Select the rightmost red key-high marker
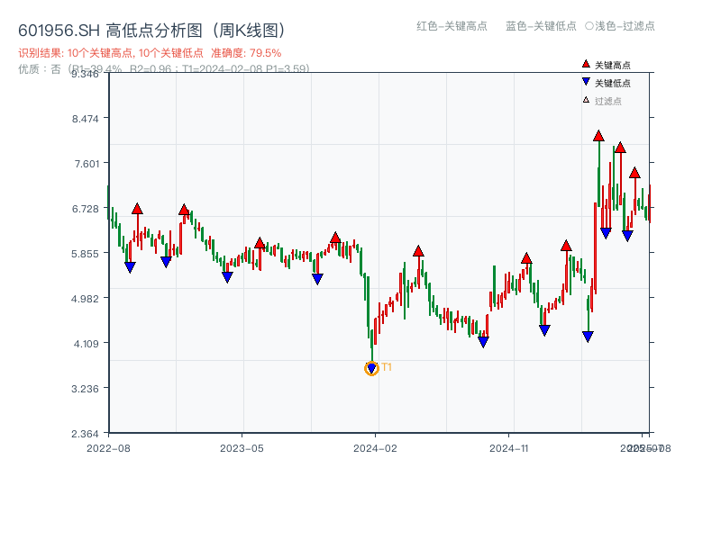721x540 pixels. (x=634, y=173)
